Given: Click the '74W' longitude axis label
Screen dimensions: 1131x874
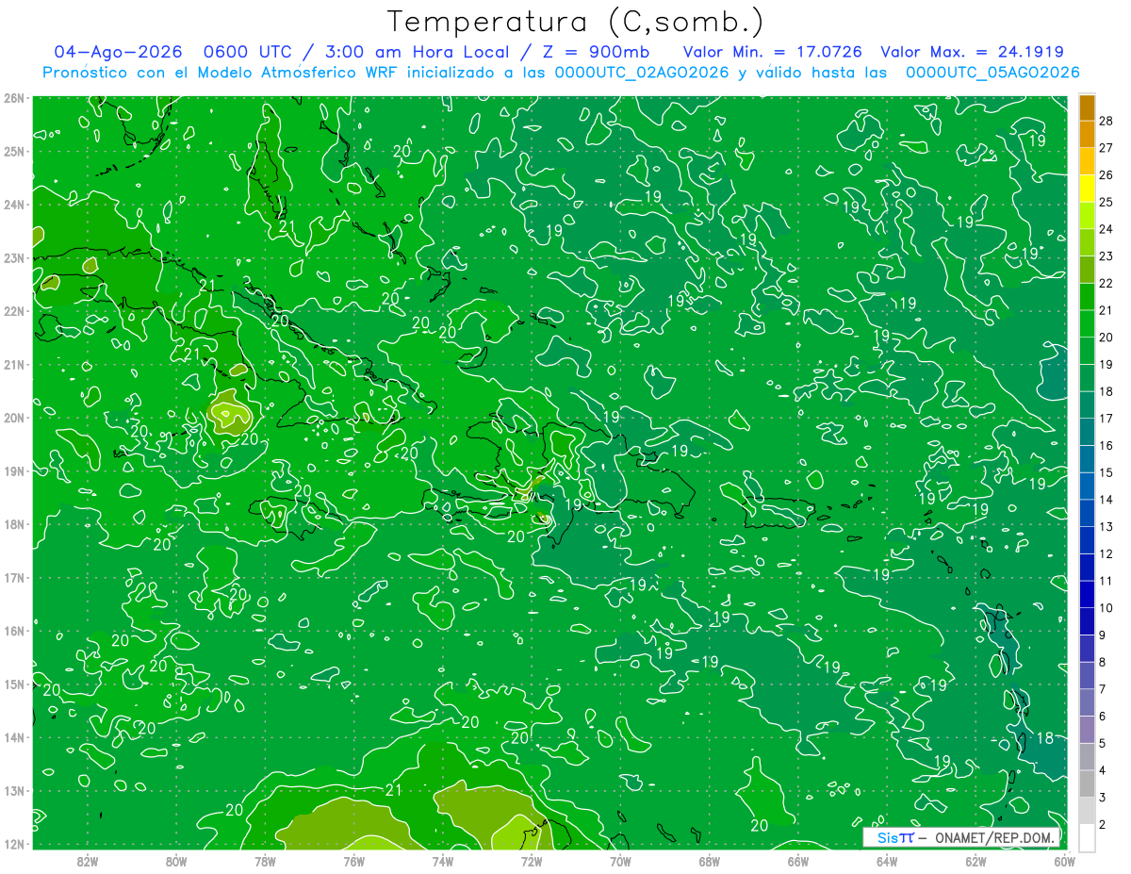Looking at the screenshot, I should coord(443,860).
